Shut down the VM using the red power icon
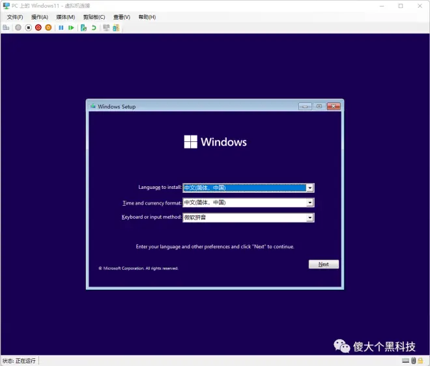Screen dimensions: 430x366 [x=38, y=28]
